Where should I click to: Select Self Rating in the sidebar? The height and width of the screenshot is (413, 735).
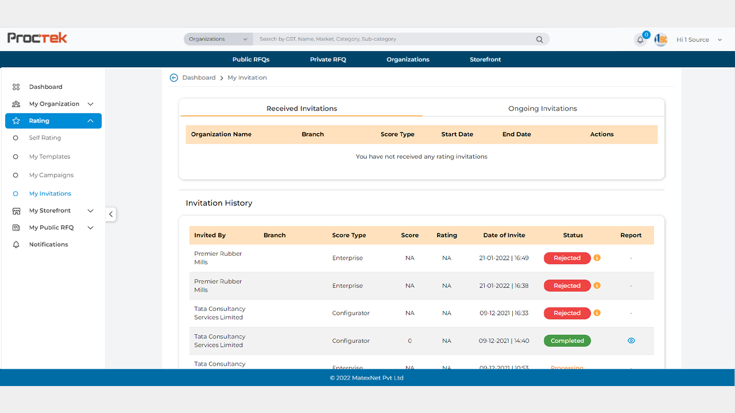coord(45,138)
